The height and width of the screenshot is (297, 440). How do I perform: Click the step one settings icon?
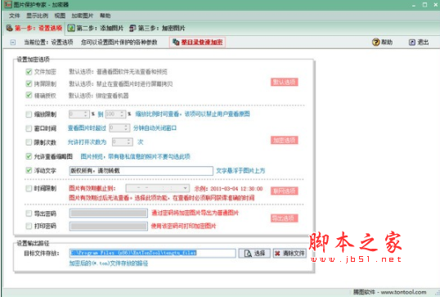point(9,28)
